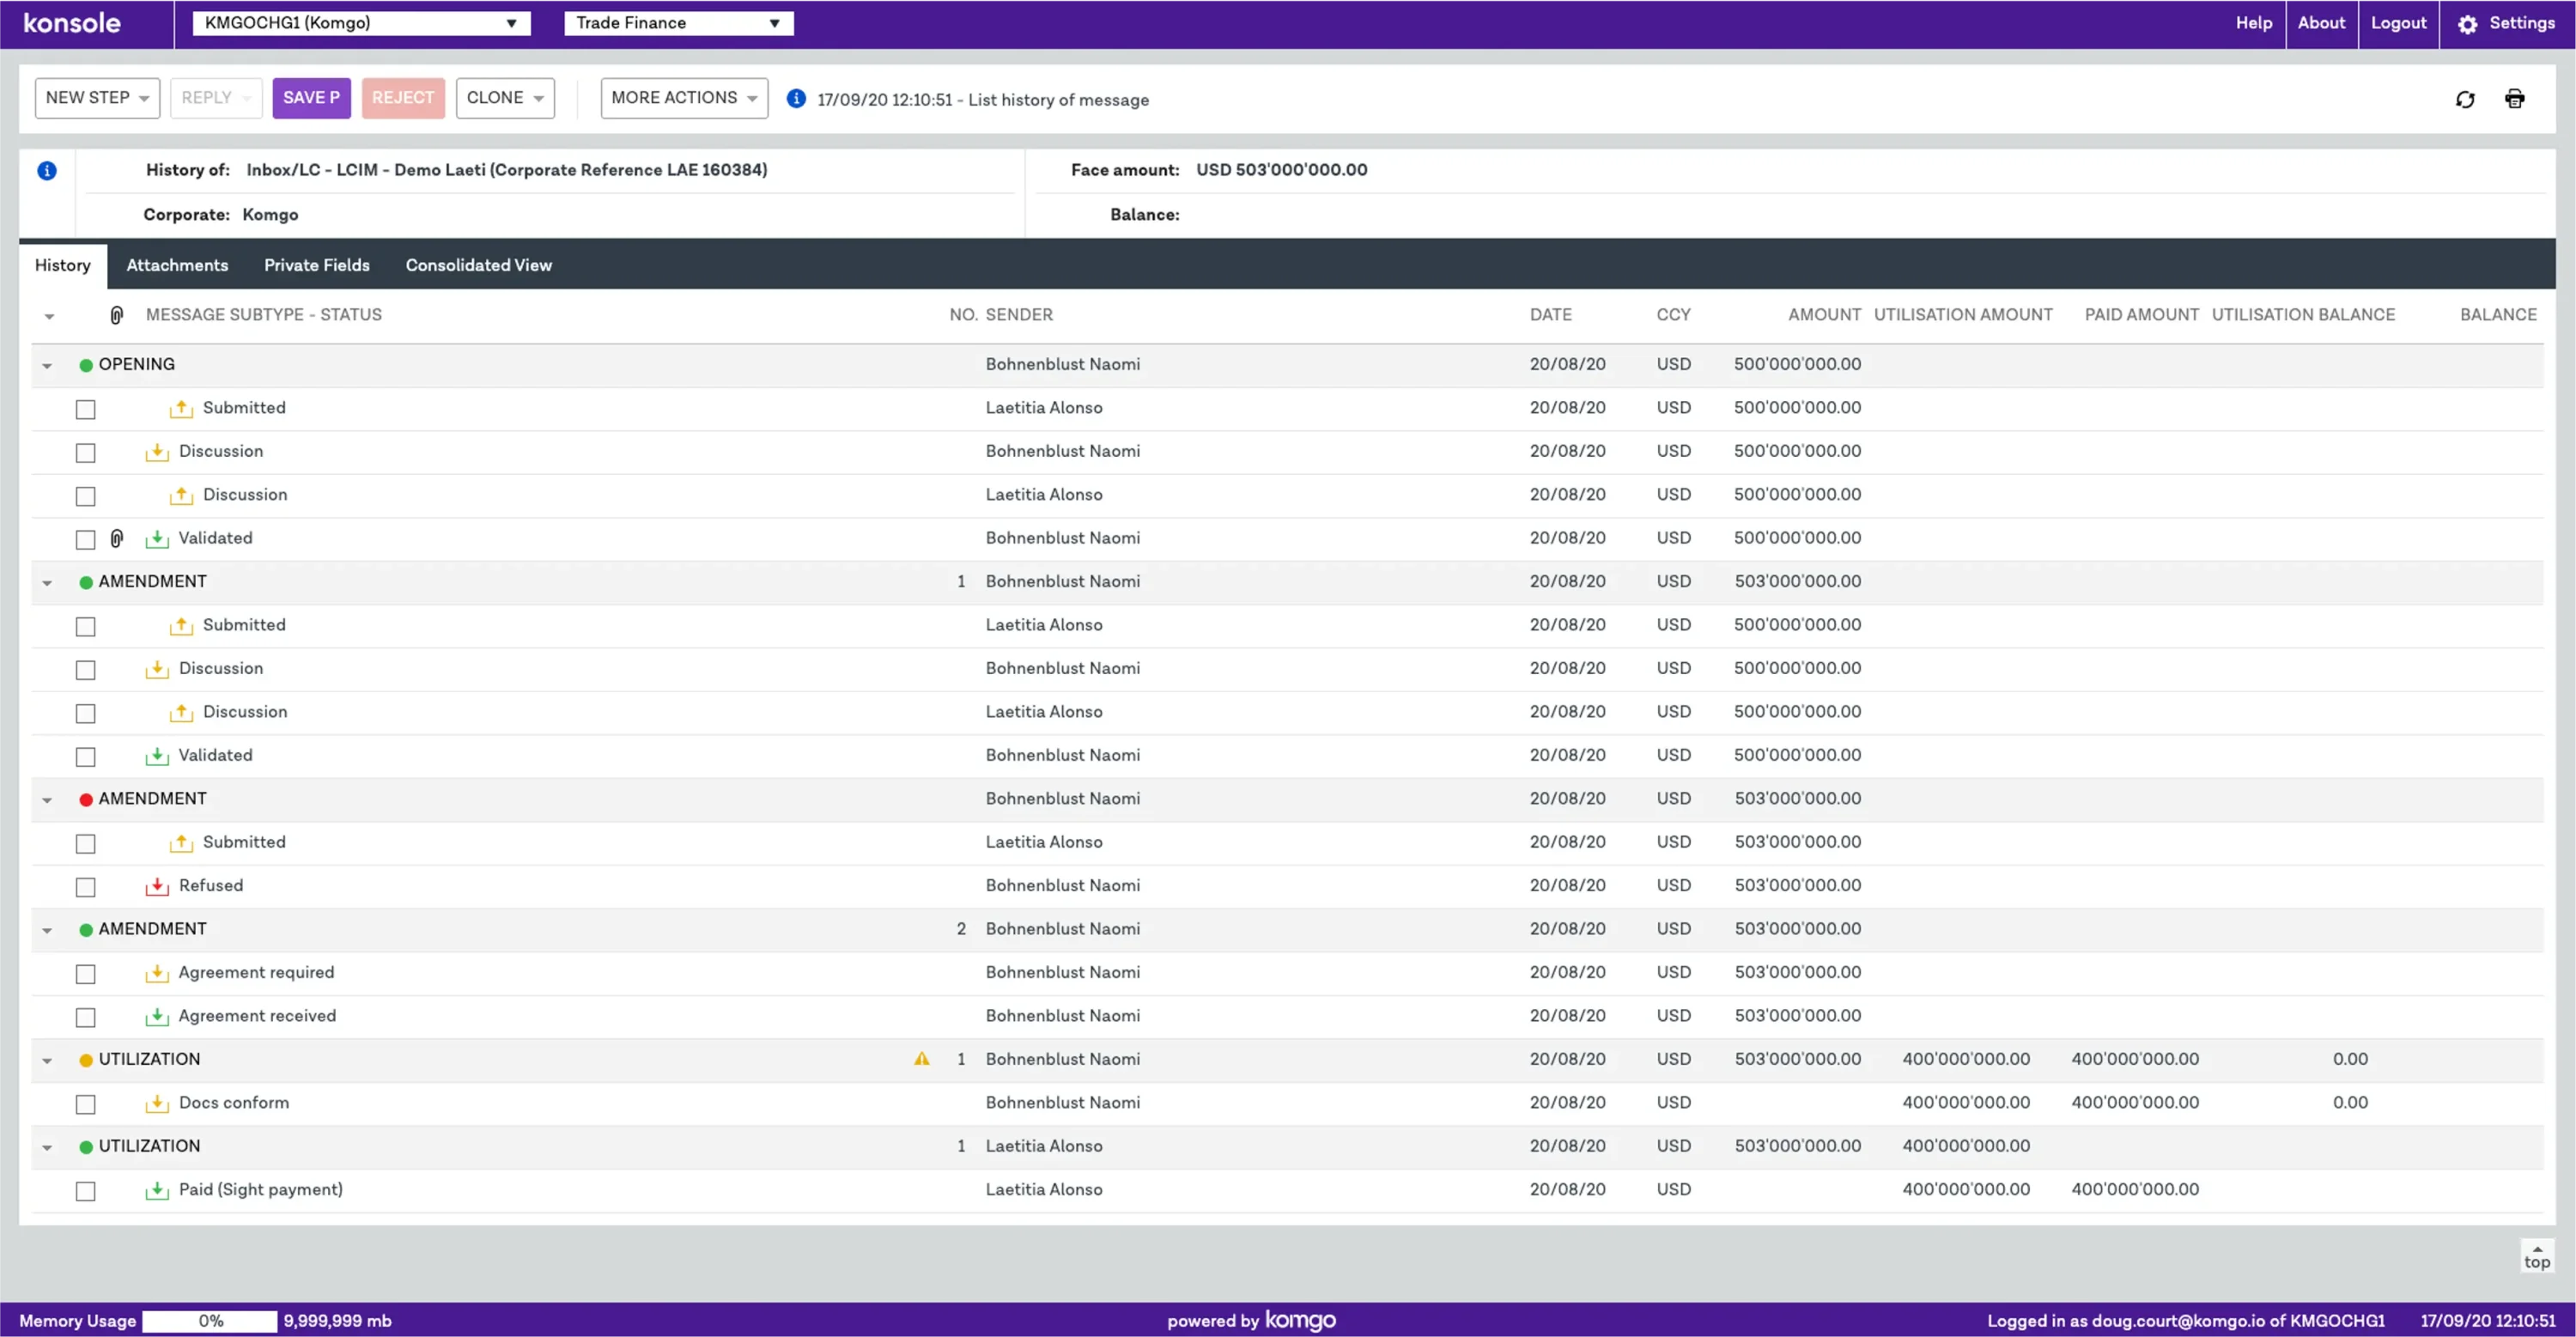
Task: Click the red status dot on refused AMENDMENT
Action: [86, 799]
